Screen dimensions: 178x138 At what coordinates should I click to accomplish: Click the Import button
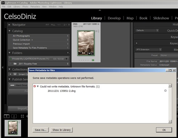[x=18, y=109]
